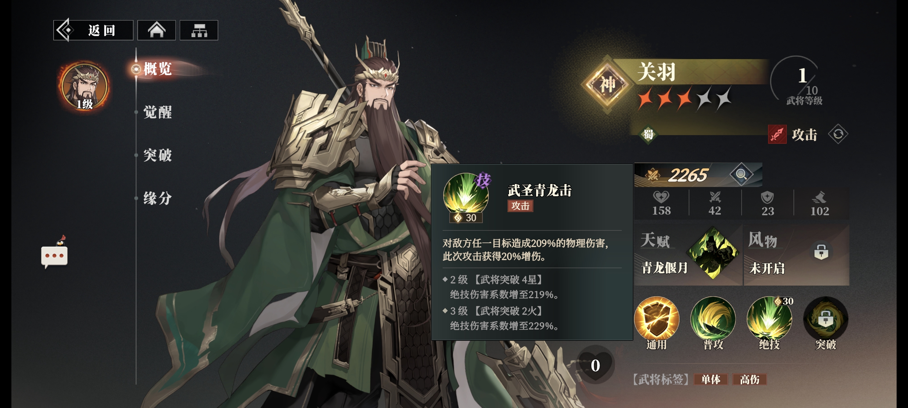Open the 缘分 tab
This screenshot has width=908, height=408.
point(157,198)
